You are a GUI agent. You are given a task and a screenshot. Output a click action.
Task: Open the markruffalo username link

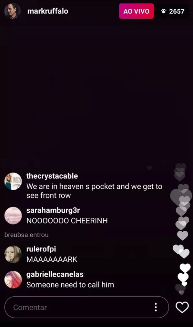[48, 11]
